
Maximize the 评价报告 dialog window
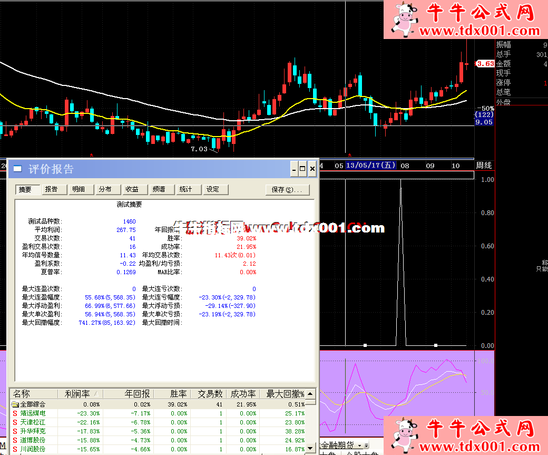(302, 169)
